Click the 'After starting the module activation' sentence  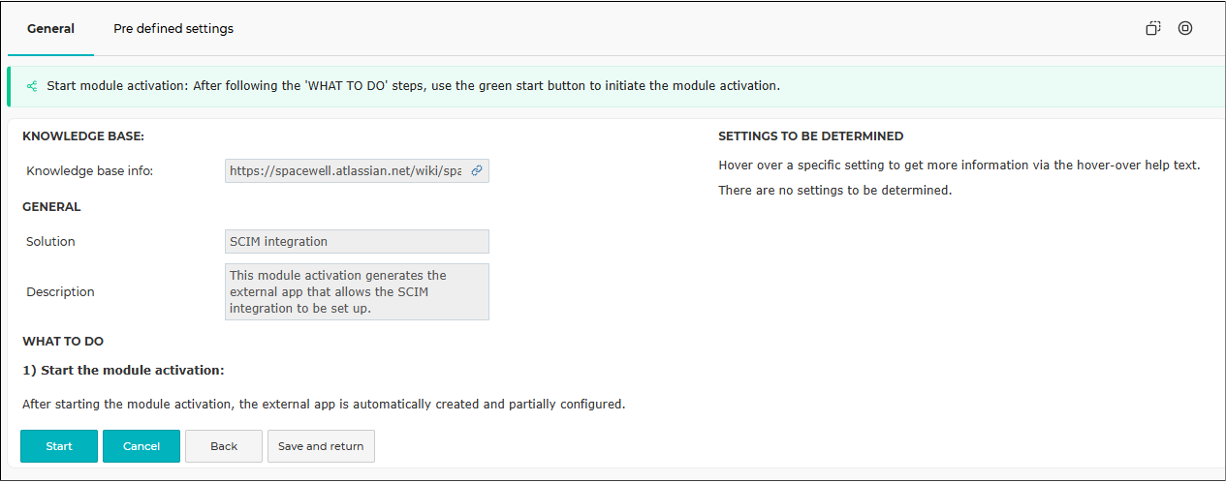(x=324, y=405)
